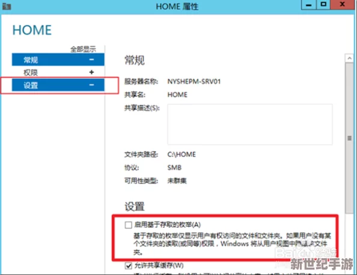Screen dimensions: 357x275
Task: Click the 共享名 value HOME
Action: point(177,95)
